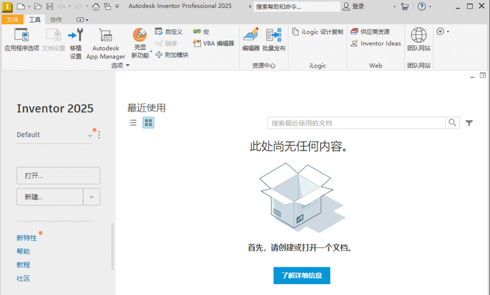
Task: Open 附加模块 add-ins
Action: (172, 55)
